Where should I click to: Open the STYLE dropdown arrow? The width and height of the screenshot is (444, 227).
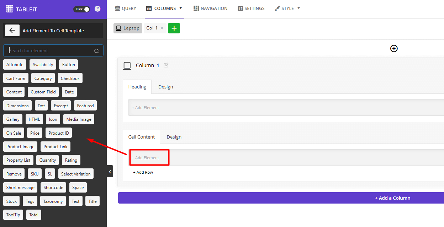point(298,8)
